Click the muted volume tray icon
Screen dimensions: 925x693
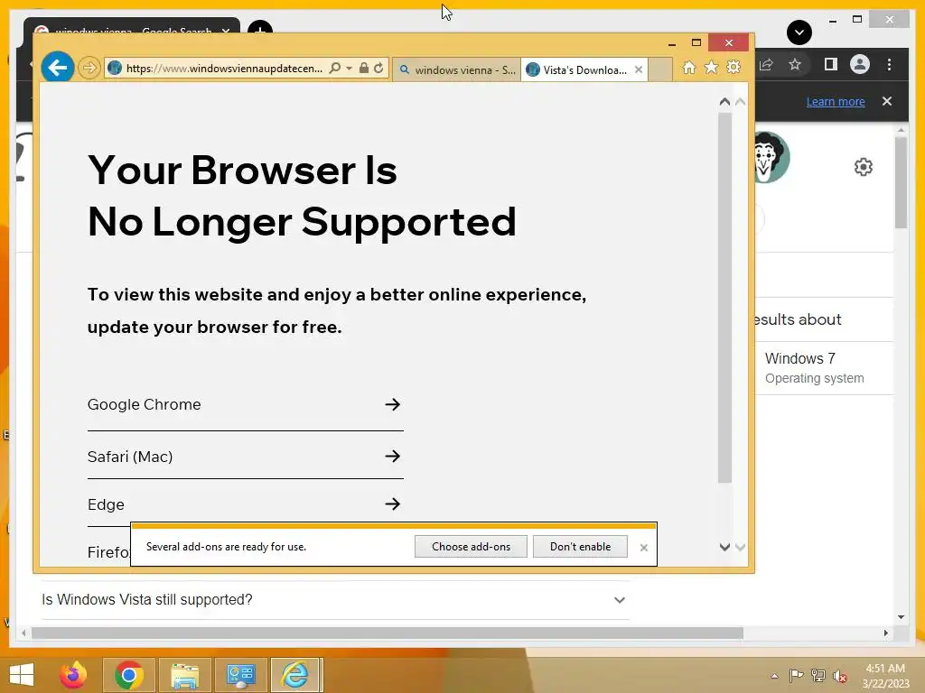[x=840, y=676]
